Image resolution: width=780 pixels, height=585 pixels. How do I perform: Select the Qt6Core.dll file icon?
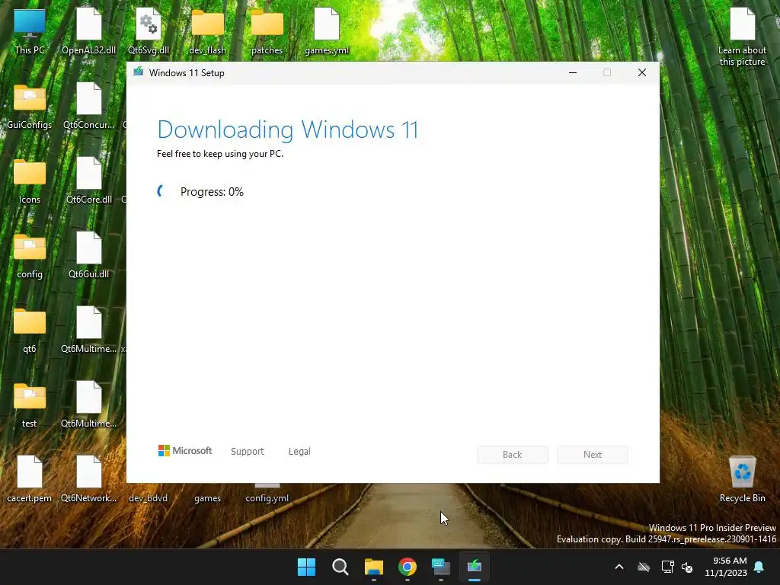coord(88,181)
